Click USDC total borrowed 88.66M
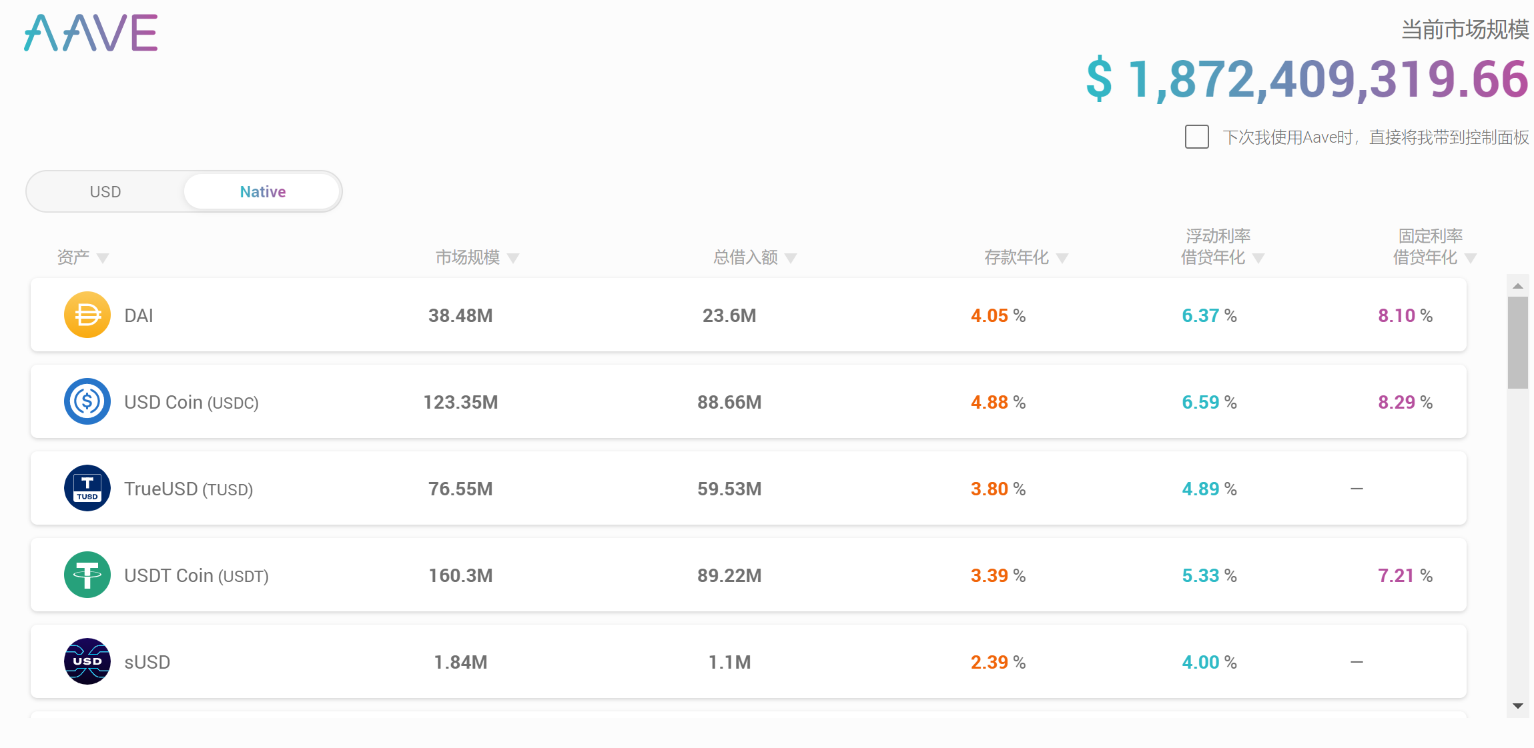This screenshot has width=1534, height=748. [729, 402]
